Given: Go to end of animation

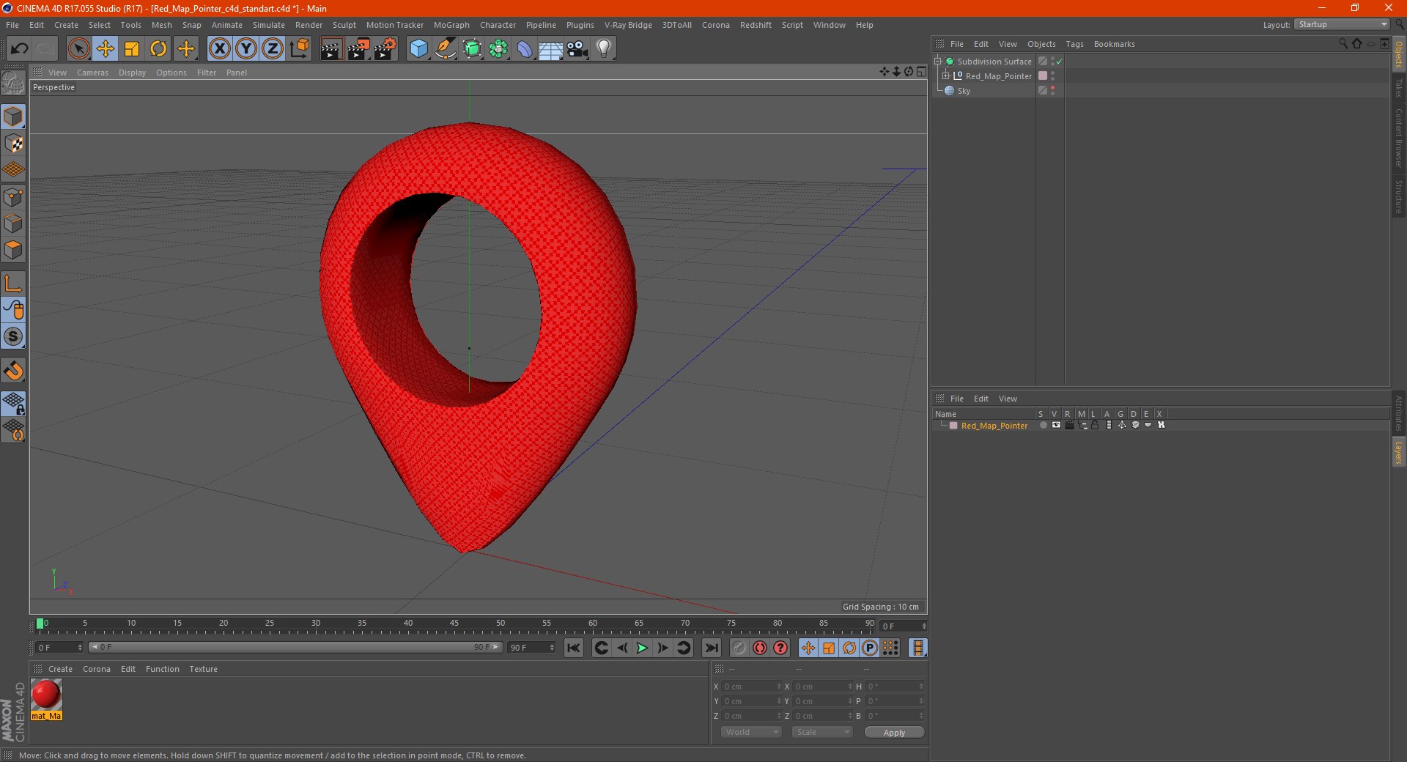Looking at the screenshot, I should (x=711, y=648).
